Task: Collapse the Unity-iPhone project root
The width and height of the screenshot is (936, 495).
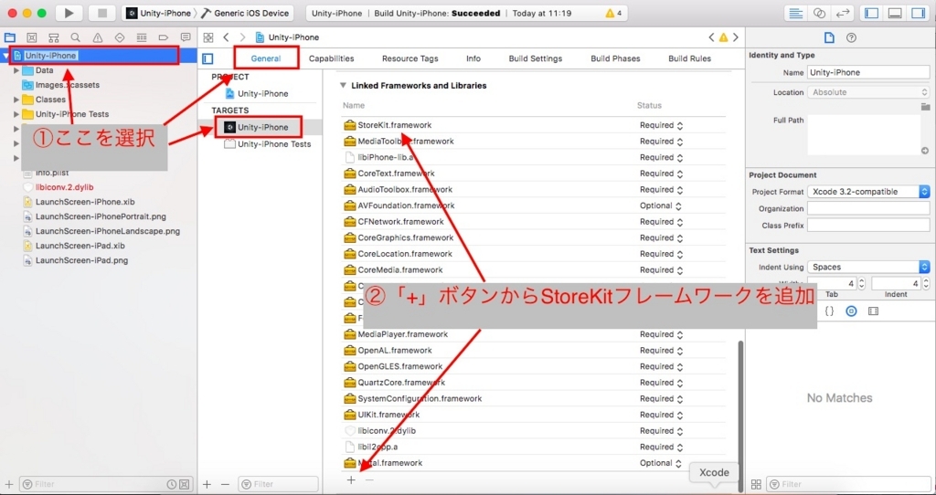Action: pos(6,56)
